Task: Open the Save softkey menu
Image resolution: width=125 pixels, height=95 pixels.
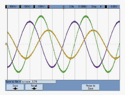Action: coord(15,87)
